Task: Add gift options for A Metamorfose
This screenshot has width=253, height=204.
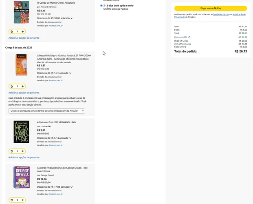Action: (x=24, y=157)
